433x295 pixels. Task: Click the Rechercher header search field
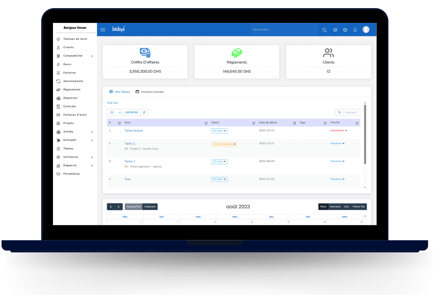[x=284, y=29]
